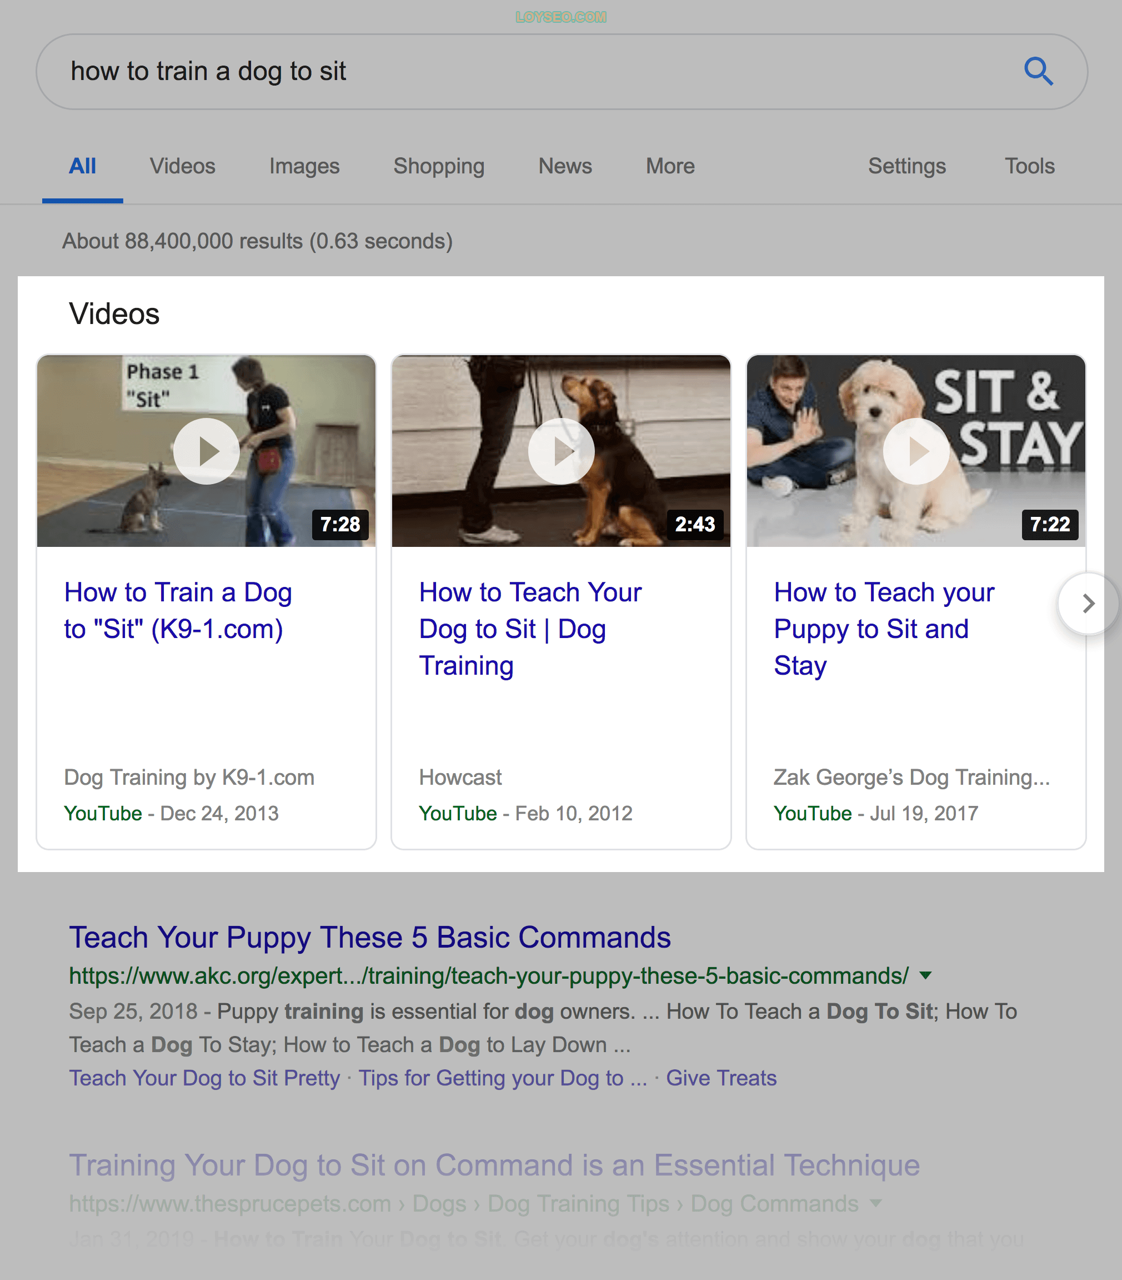Click the next arrow in videos carousel

[1088, 604]
